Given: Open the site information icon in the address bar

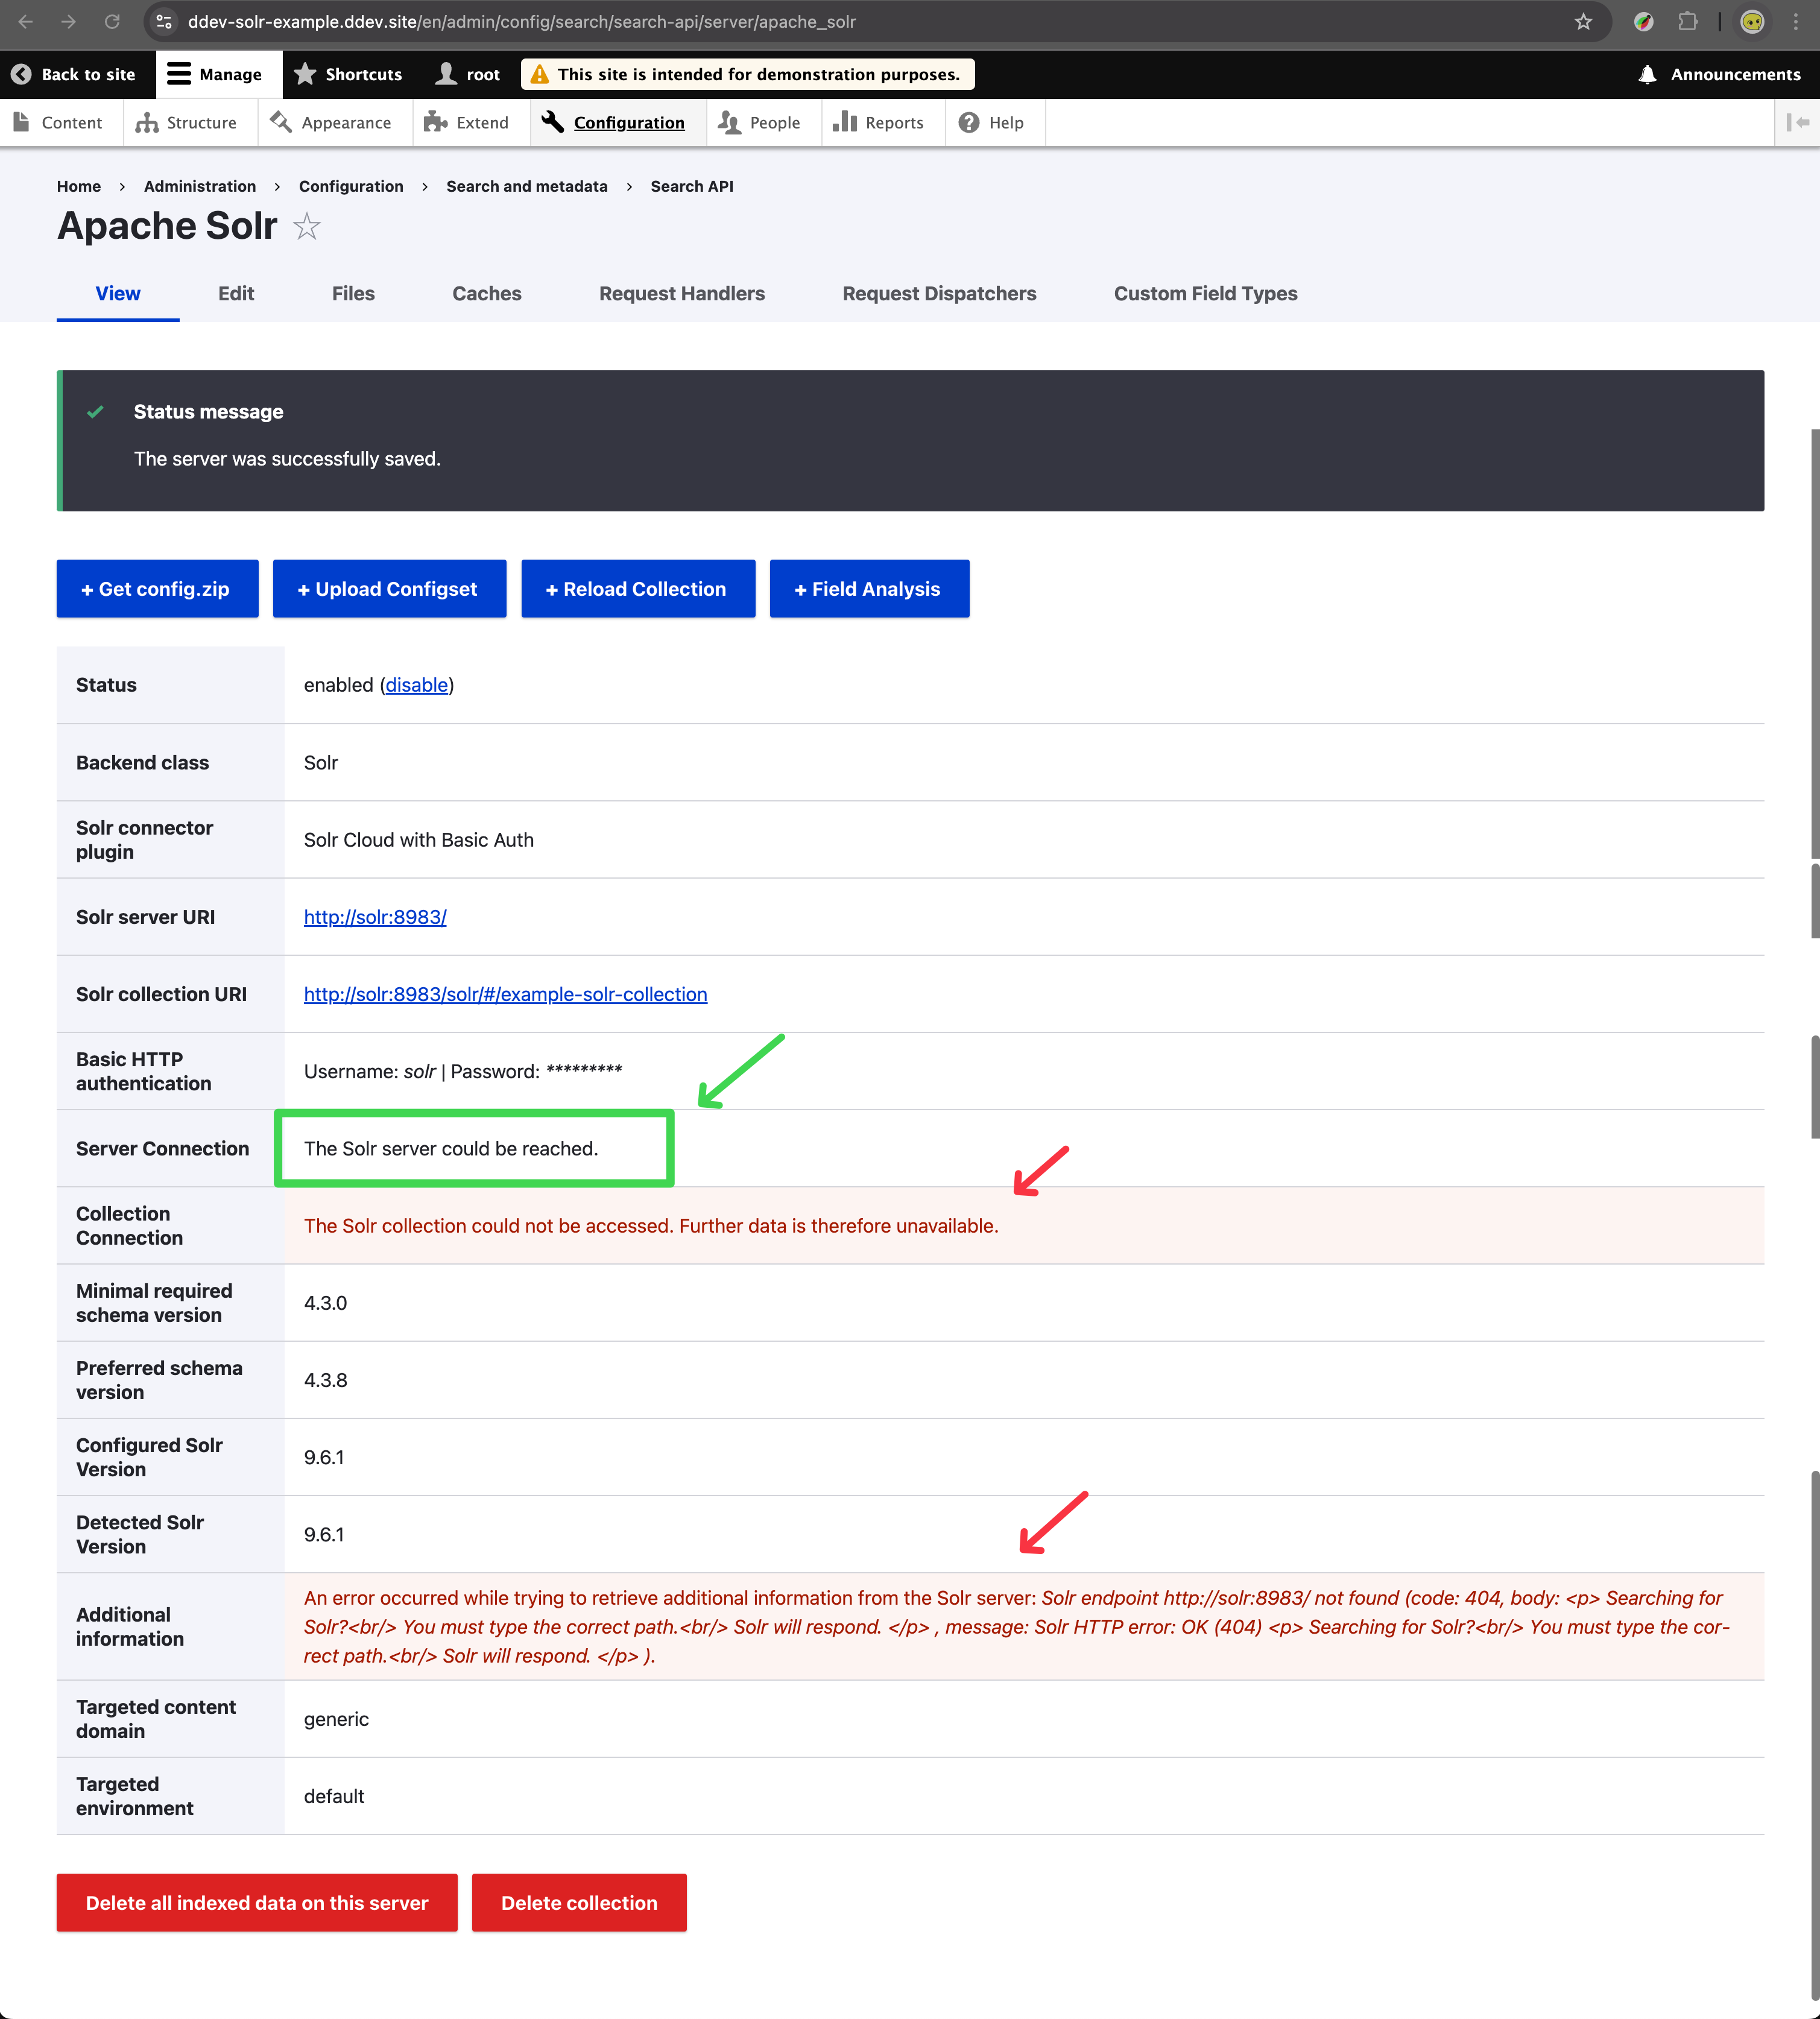Looking at the screenshot, I should coord(165,22).
